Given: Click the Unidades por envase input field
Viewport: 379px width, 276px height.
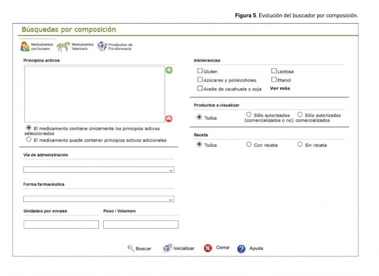Looking at the screenshot, I should [61, 225].
